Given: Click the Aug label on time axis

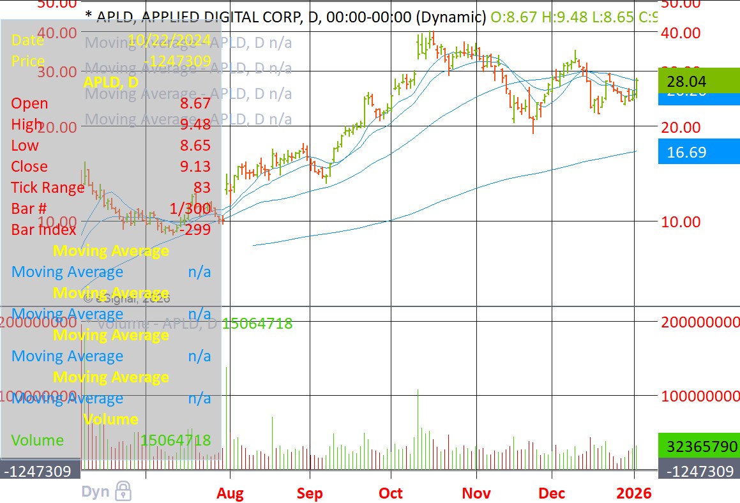Looking at the screenshot, I should [x=230, y=493].
